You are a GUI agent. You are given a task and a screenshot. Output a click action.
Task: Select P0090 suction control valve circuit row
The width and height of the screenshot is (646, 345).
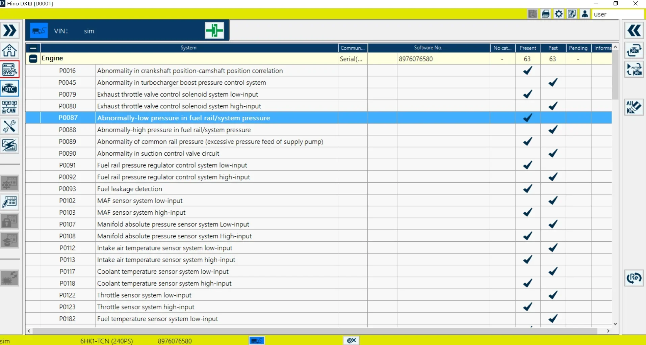[x=319, y=153]
